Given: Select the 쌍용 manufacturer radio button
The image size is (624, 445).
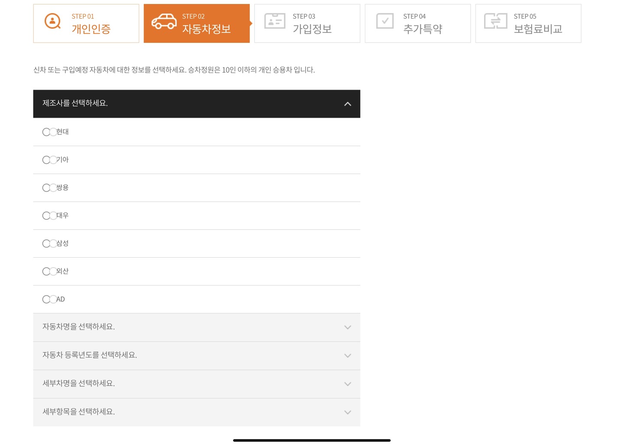Looking at the screenshot, I should 46,188.
